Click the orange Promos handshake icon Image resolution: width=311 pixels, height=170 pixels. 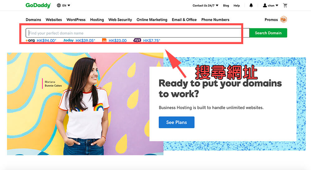click(x=284, y=20)
